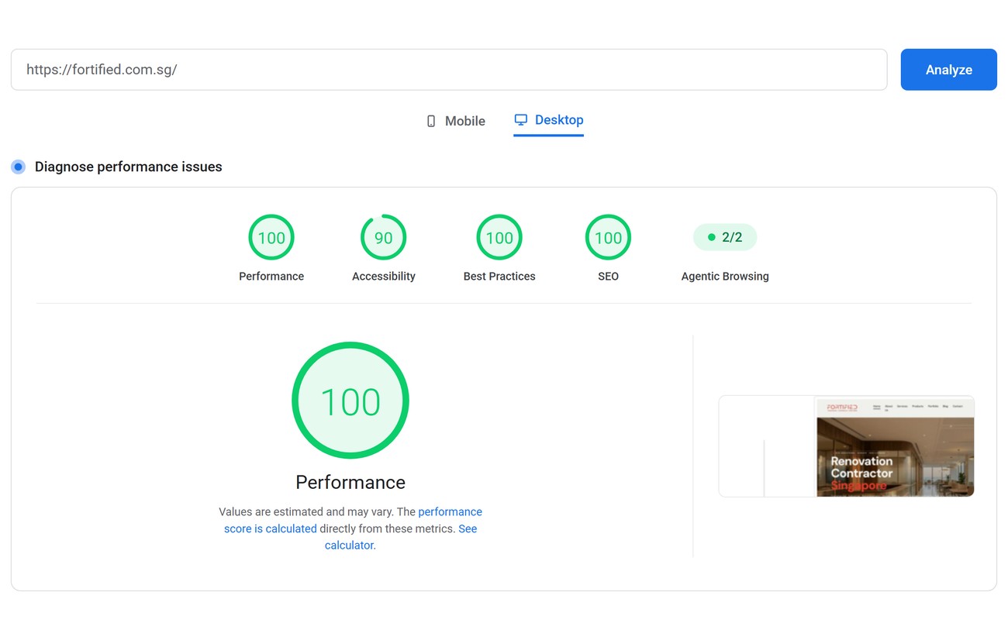This screenshot has height=640, width=1008.
Task: Click the Performance 100 score gauge
Action: point(271,238)
